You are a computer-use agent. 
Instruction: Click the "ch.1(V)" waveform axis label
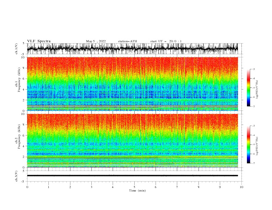(x=16, y=49)
